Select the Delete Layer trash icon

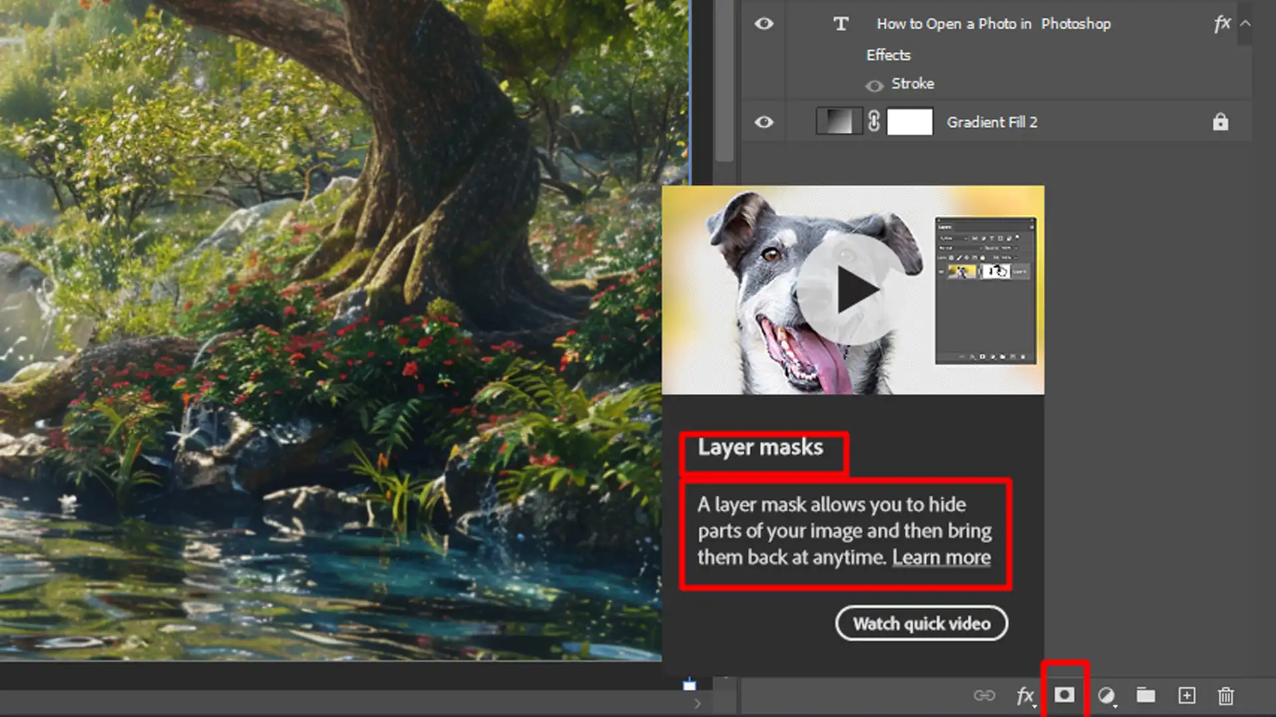[1226, 696]
